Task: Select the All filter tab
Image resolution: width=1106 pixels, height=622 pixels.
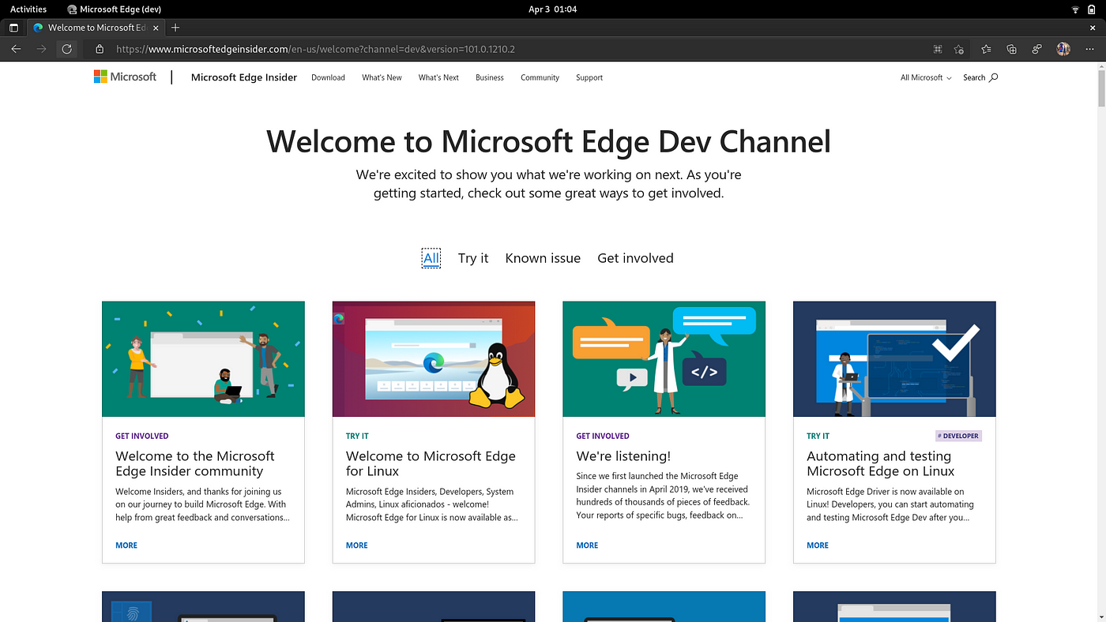Action: click(x=431, y=258)
